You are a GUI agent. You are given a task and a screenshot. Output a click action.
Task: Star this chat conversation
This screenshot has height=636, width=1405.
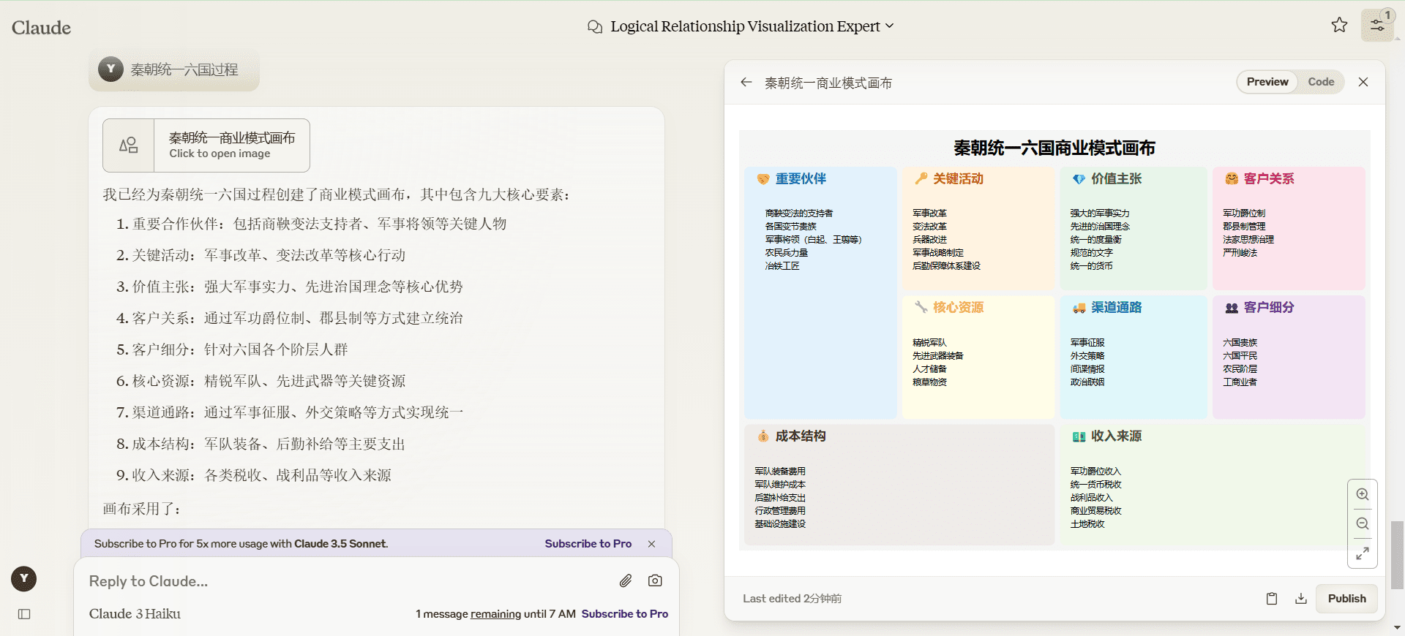[1339, 26]
